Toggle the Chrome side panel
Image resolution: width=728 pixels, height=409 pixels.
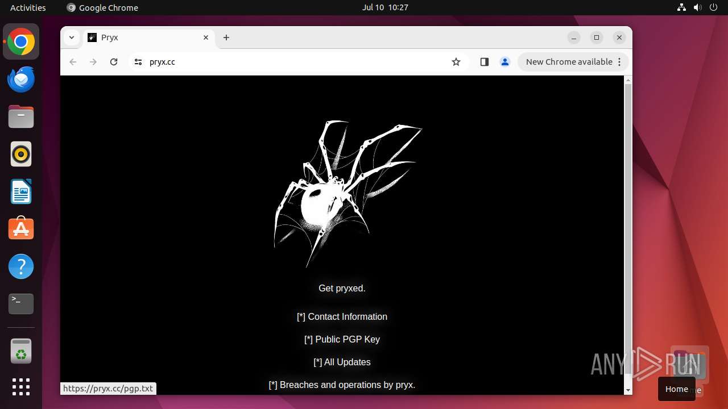click(x=485, y=62)
